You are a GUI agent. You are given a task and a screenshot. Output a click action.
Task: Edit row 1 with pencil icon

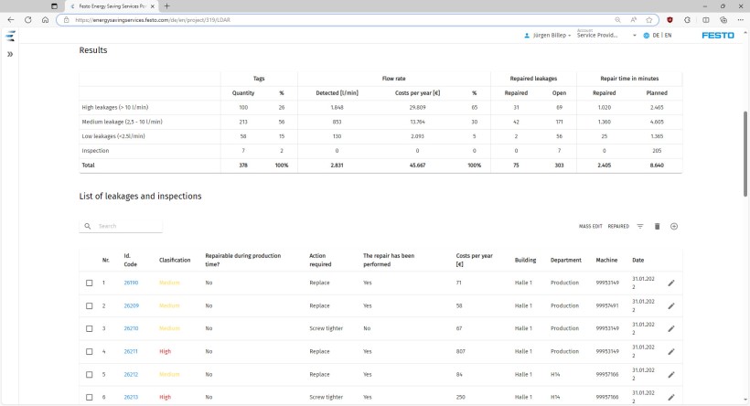tap(671, 283)
